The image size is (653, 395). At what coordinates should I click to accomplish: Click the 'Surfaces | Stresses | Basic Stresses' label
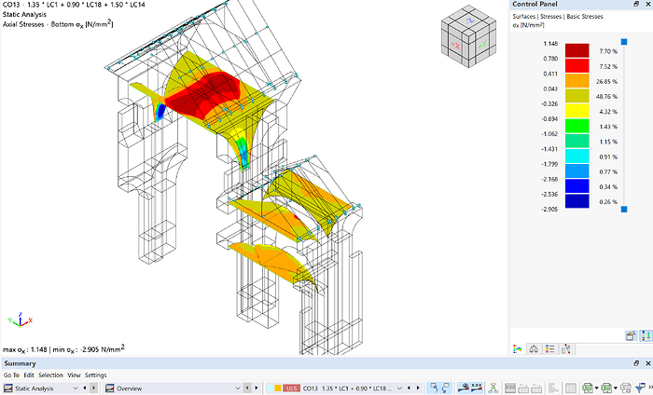point(558,16)
